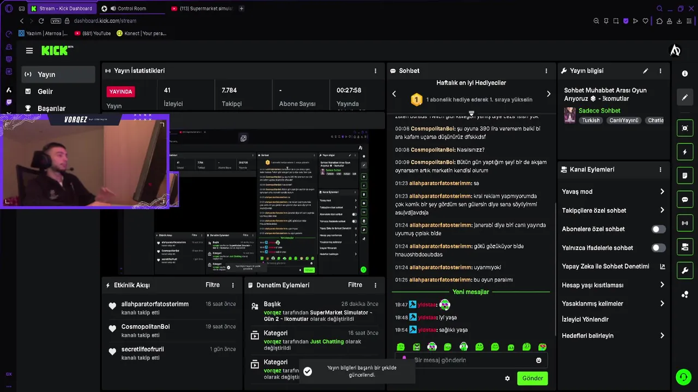This screenshot has height=392, width=698.
Task: Click the Sadece Sohbet category link
Action: point(599,111)
